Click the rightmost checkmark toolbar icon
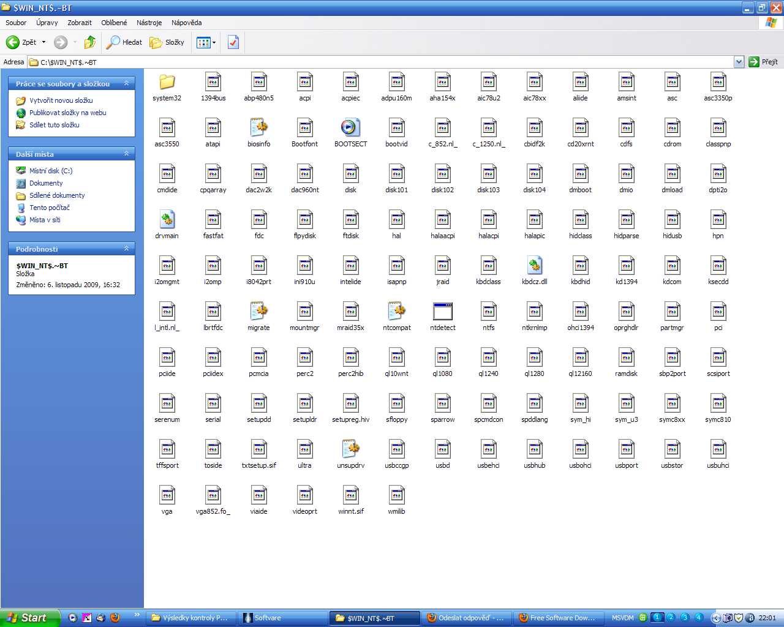The image size is (784, 627). click(233, 42)
